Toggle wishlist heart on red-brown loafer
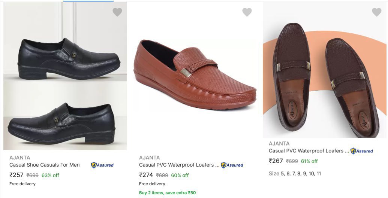Screen dimensions: 388x198 point(247,12)
